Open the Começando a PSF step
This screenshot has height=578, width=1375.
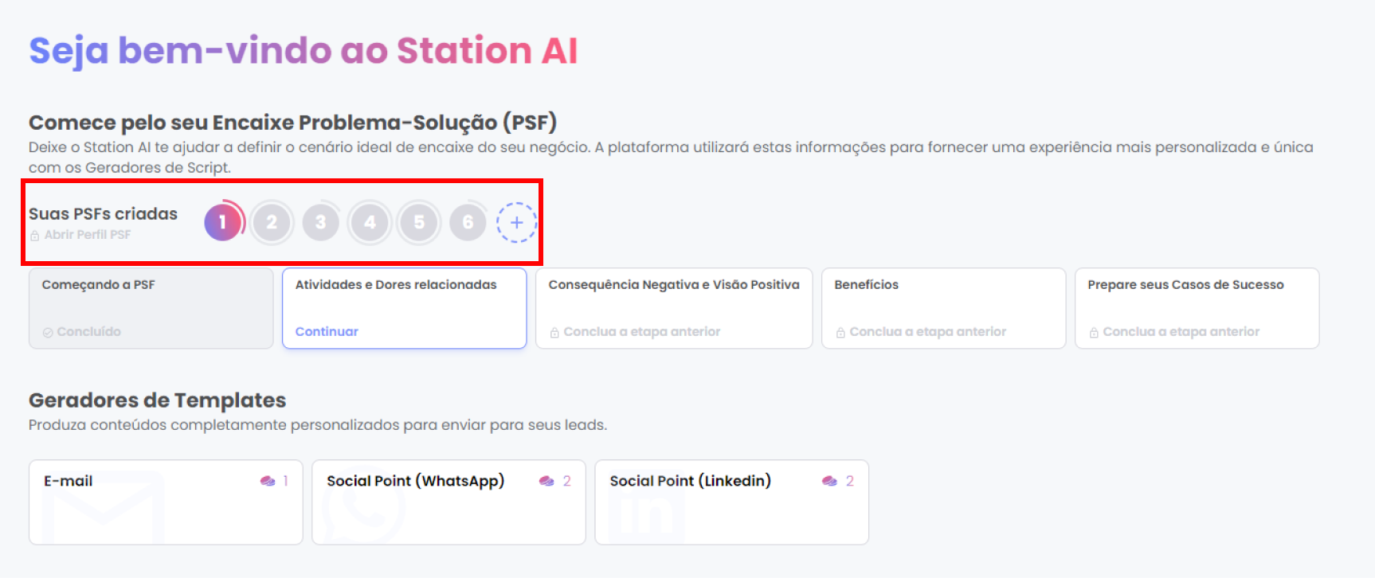[x=151, y=308]
